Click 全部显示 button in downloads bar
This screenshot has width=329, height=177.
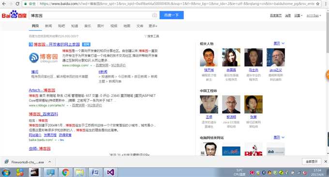pyautogui.click(x=312, y=162)
